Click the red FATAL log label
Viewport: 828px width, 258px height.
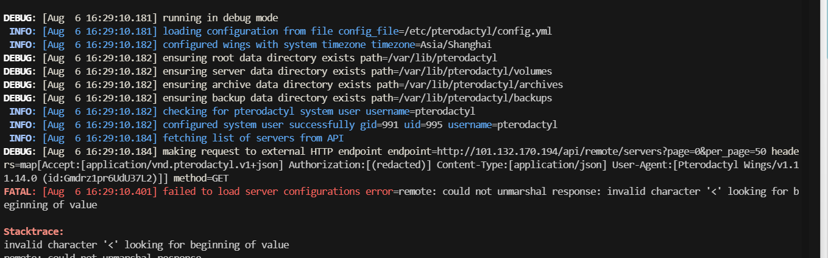19,191
